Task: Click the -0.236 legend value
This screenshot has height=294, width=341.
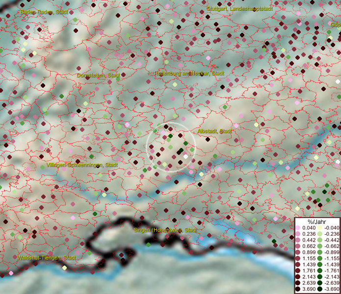Action: [332, 234]
